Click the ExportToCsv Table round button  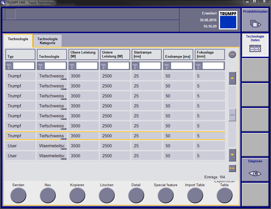tap(224, 195)
